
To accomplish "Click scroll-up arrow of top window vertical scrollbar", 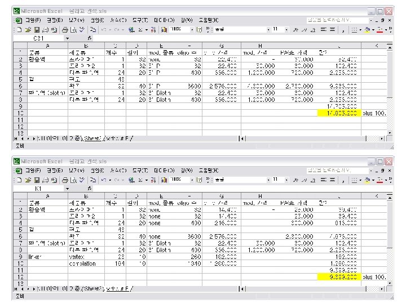I will click(390, 47).
